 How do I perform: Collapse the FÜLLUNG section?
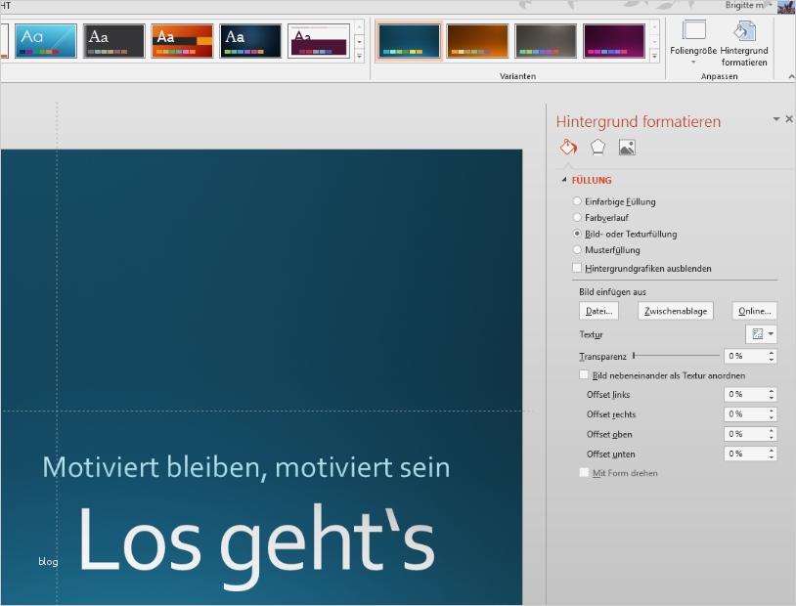coord(564,180)
